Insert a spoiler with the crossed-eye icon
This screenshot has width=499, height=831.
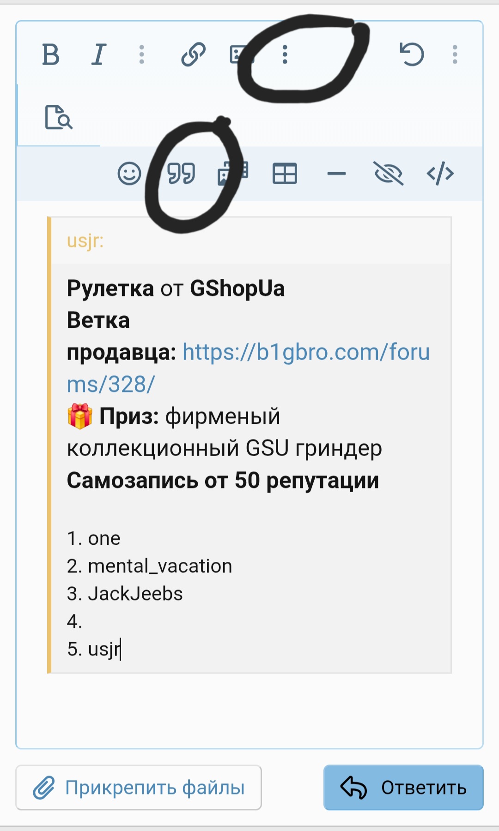[x=388, y=174]
